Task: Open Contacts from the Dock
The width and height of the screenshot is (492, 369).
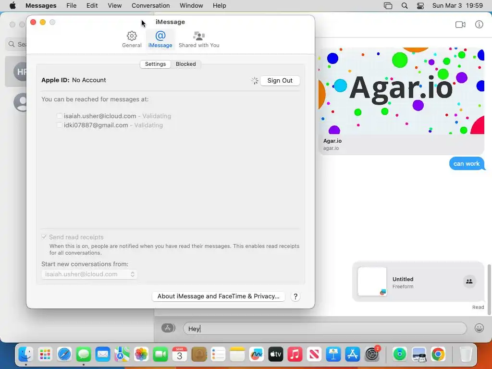Action: (199, 354)
